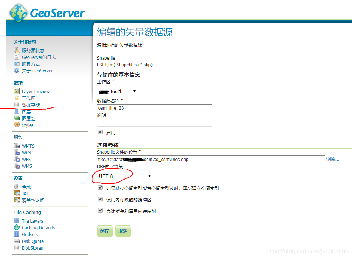Click the 取消 button
The height and width of the screenshot is (258, 352).
pos(123,231)
